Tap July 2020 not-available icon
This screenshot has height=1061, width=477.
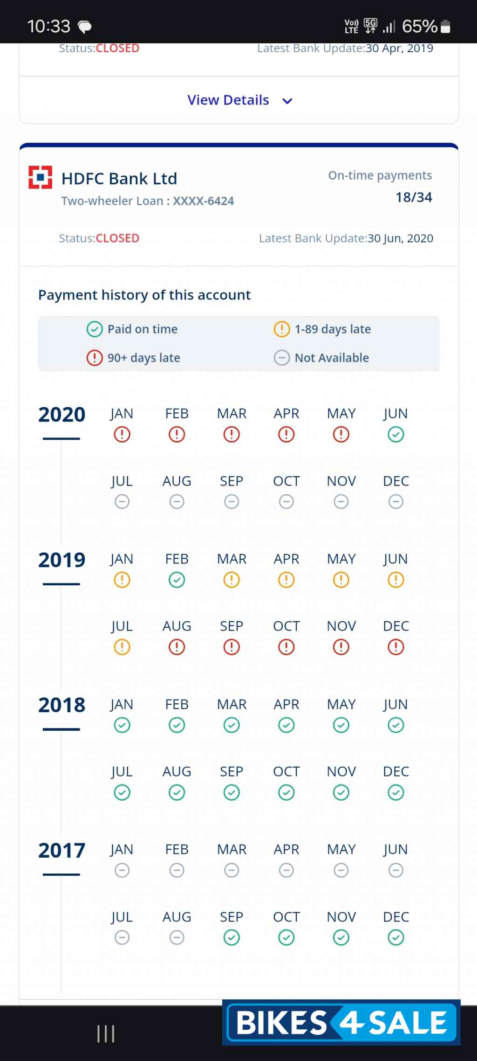[122, 502]
